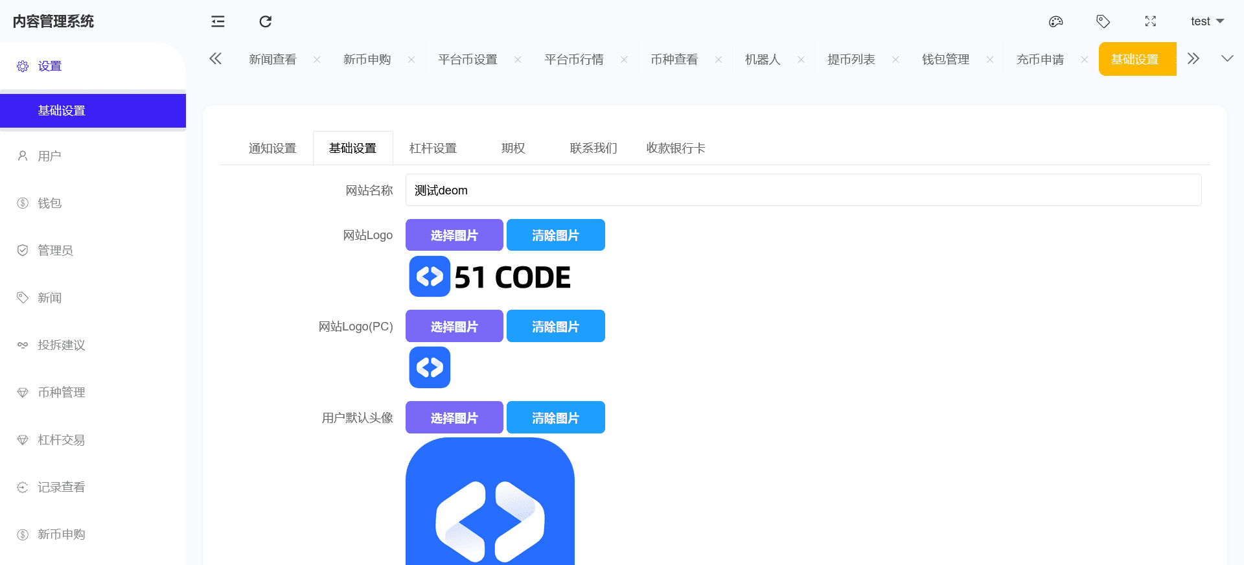Switch to the 杠杆设置 tab
The image size is (1244, 565).
pos(433,148)
